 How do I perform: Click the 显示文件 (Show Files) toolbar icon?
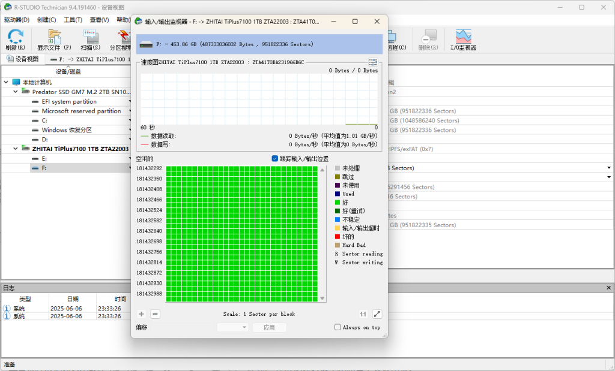(x=54, y=37)
